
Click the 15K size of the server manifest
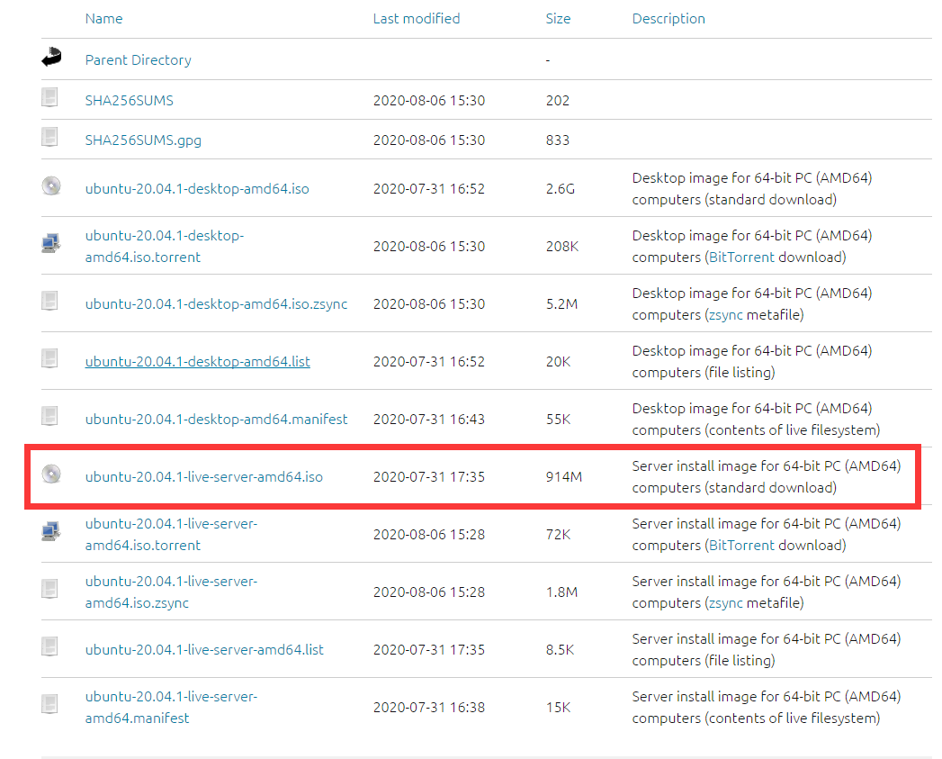point(558,708)
